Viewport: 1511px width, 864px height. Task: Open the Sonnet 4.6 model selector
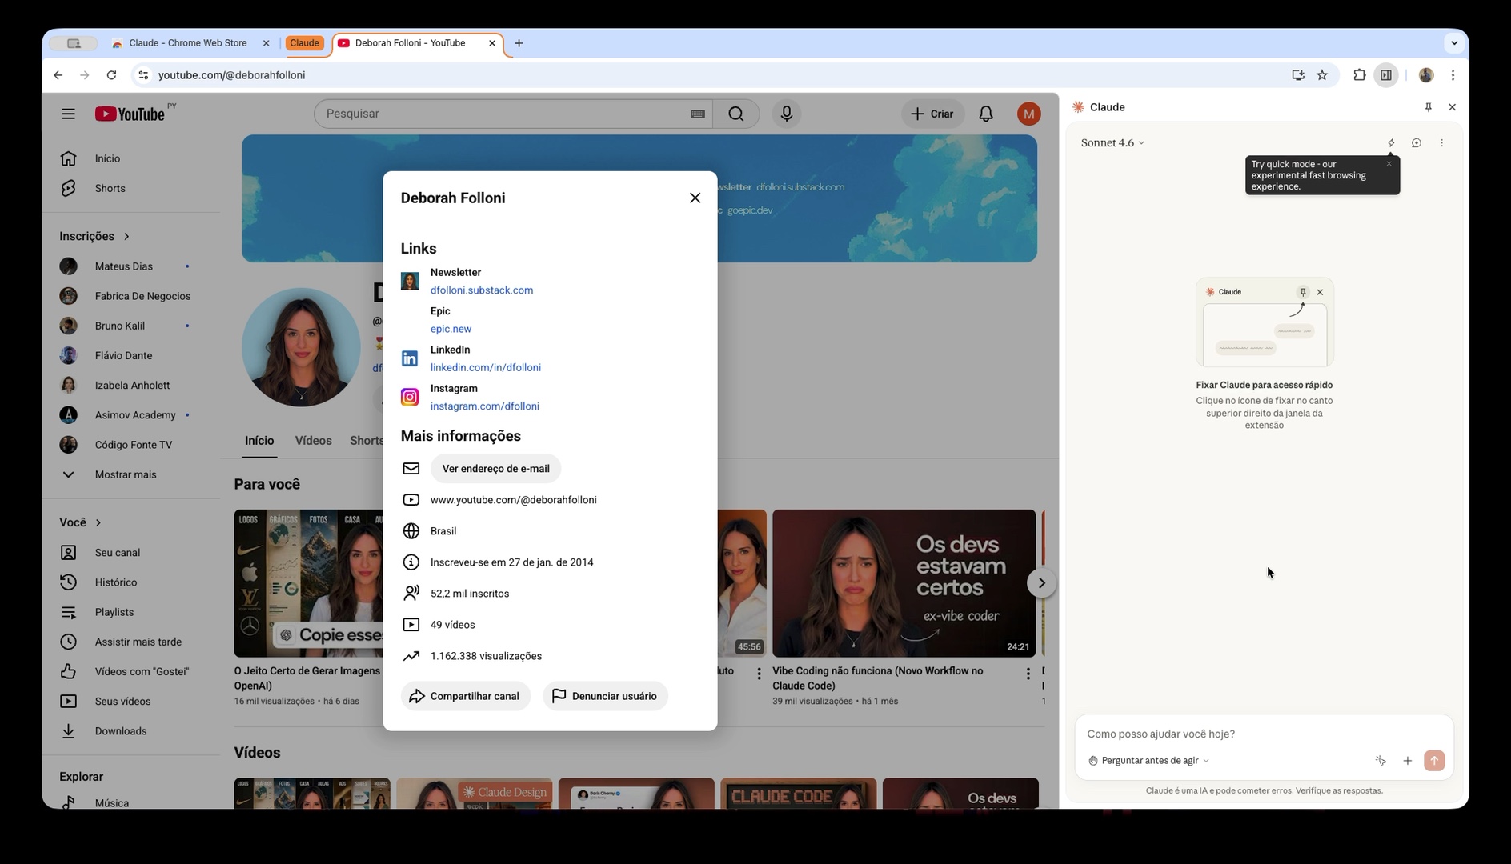pos(1112,143)
